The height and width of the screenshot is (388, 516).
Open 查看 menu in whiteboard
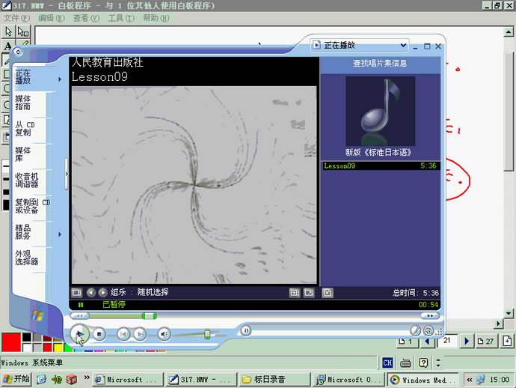click(x=86, y=18)
